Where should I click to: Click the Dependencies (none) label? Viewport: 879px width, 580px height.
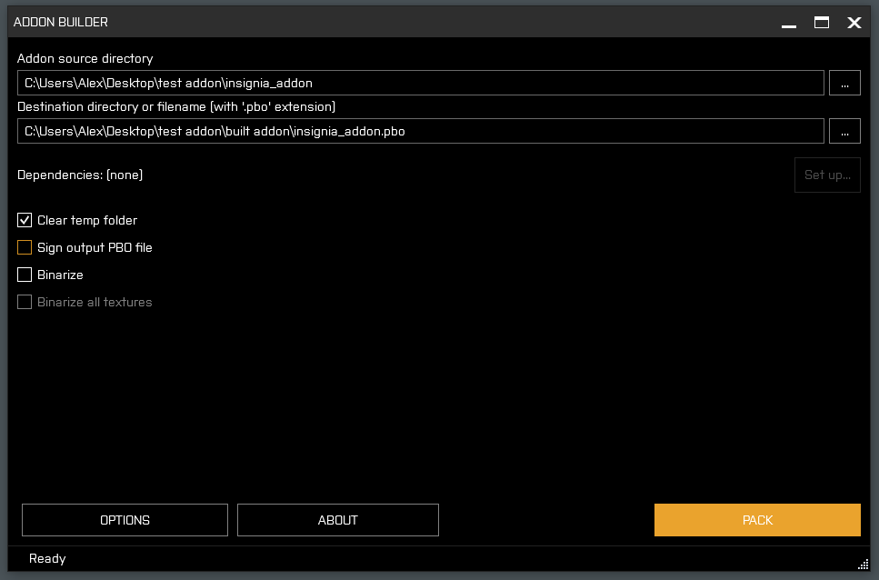coord(80,175)
